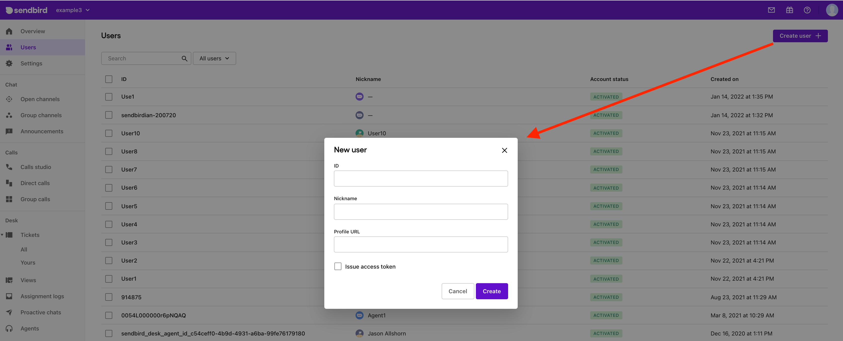This screenshot has height=341, width=843.
Task: Switch to the Open channels section
Action: pyautogui.click(x=40, y=99)
